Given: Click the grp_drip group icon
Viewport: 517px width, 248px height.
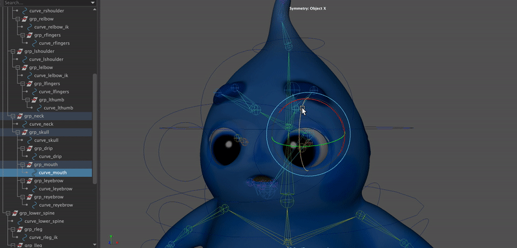Looking at the screenshot, I should 29,148.
